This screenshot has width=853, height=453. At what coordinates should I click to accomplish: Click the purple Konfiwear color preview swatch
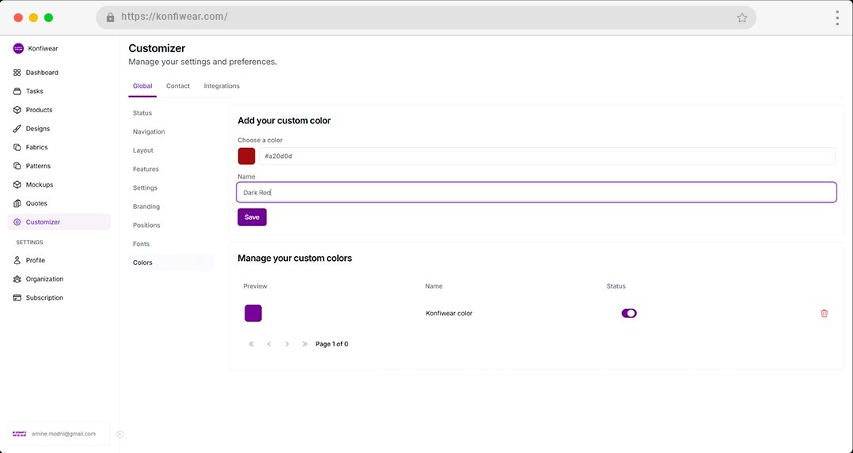253,313
